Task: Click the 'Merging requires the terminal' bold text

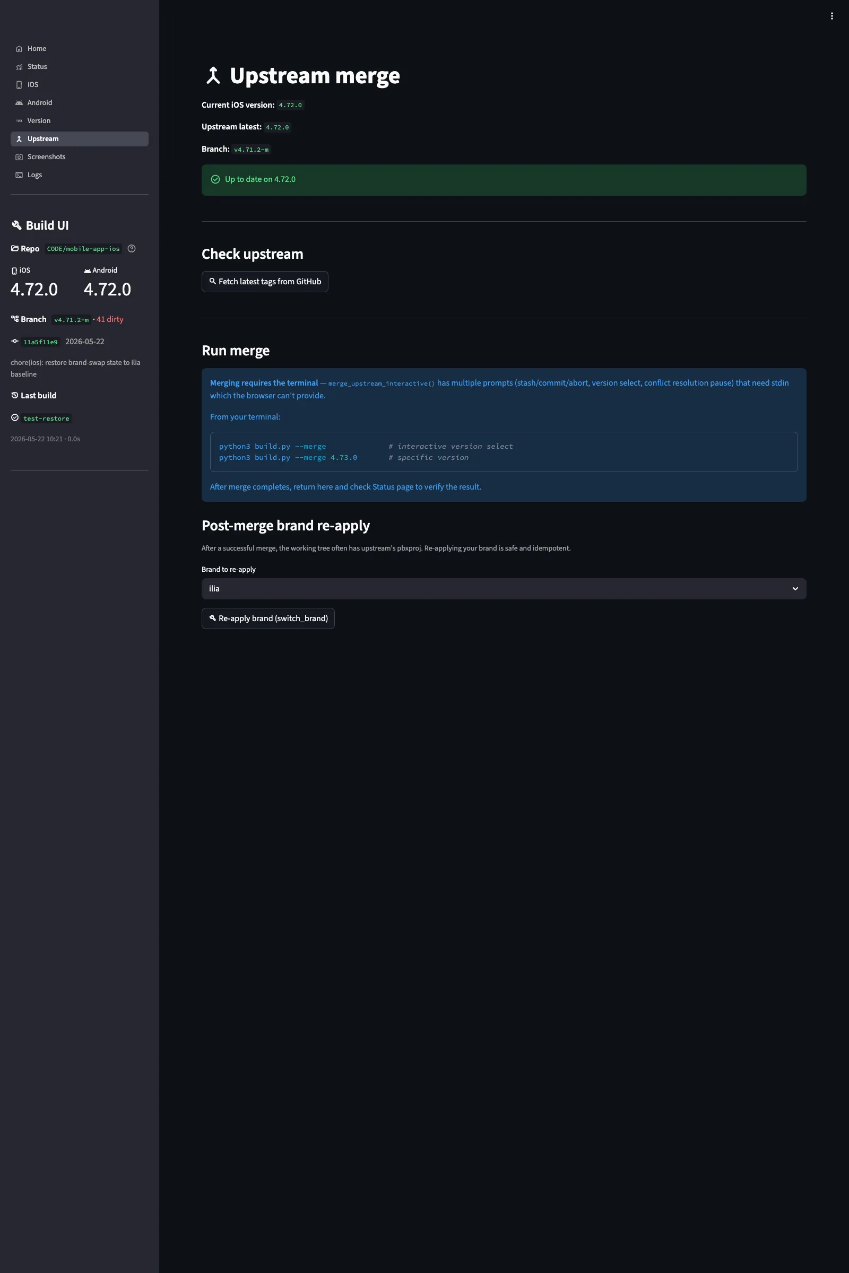Action: 264,382
